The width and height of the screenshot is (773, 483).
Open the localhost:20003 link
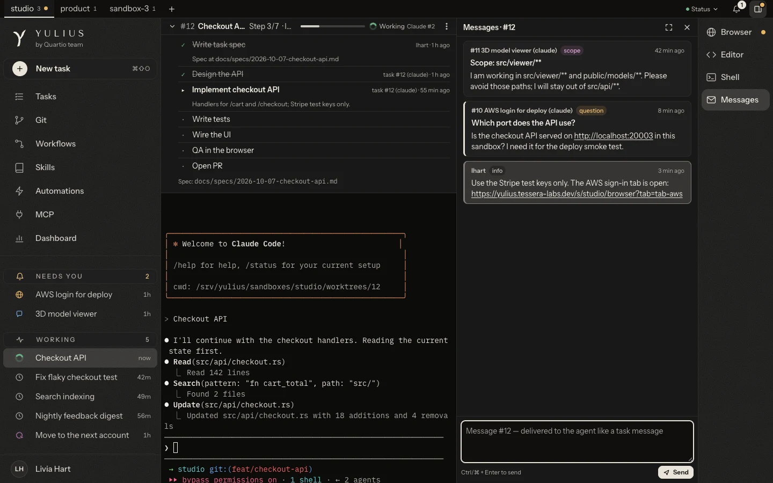613,136
